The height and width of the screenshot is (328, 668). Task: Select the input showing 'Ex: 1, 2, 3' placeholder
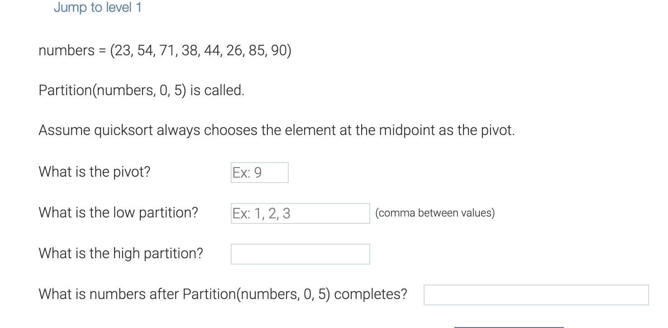pos(300,213)
